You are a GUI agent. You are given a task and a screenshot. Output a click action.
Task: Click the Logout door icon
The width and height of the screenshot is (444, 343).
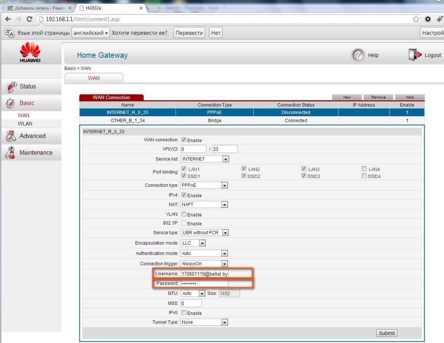[414, 55]
